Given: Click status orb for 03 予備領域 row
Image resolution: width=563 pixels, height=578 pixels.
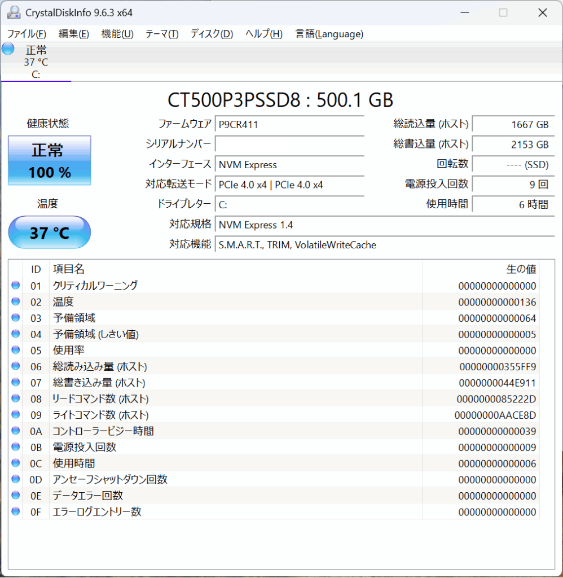Looking at the screenshot, I should pos(15,318).
